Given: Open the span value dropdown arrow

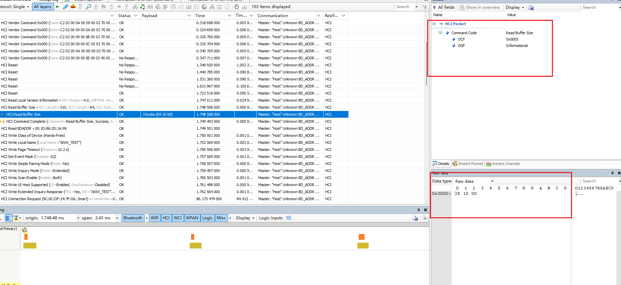Looking at the screenshot, I should (x=117, y=218).
